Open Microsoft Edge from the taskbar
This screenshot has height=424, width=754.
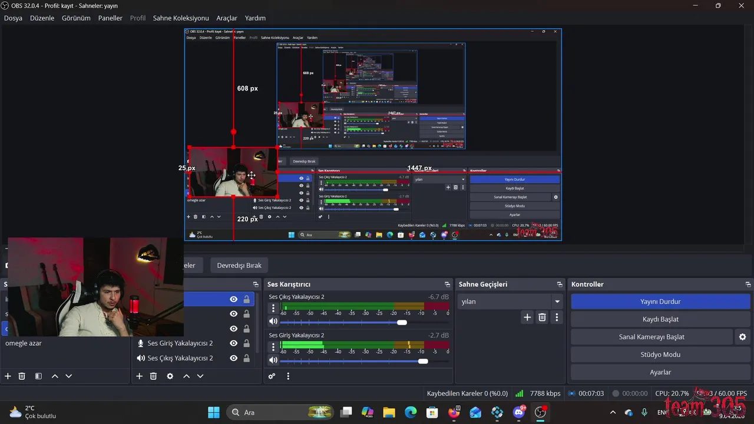click(411, 412)
